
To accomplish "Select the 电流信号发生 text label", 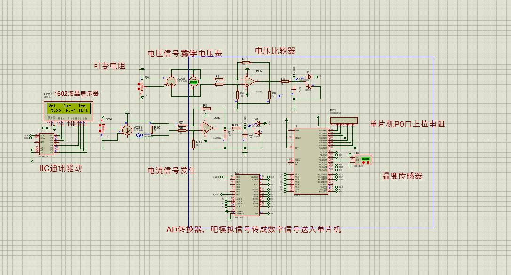I will (x=171, y=171).
